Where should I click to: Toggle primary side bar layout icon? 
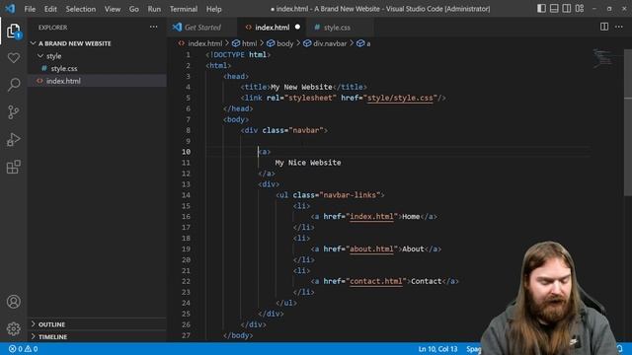click(541, 9)
